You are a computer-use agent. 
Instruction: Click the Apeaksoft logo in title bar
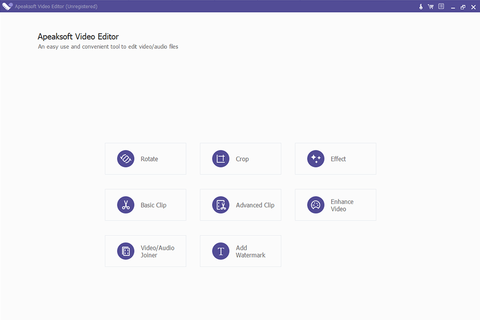[x=7, y=6]
